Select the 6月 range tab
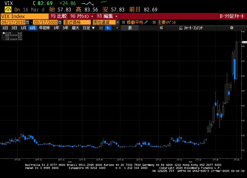The height and width of the screenshot is (178, 247). tap(33, 28)
